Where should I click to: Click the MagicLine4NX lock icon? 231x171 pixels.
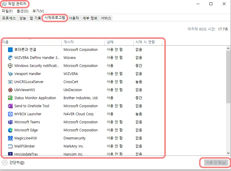(10, 138)
